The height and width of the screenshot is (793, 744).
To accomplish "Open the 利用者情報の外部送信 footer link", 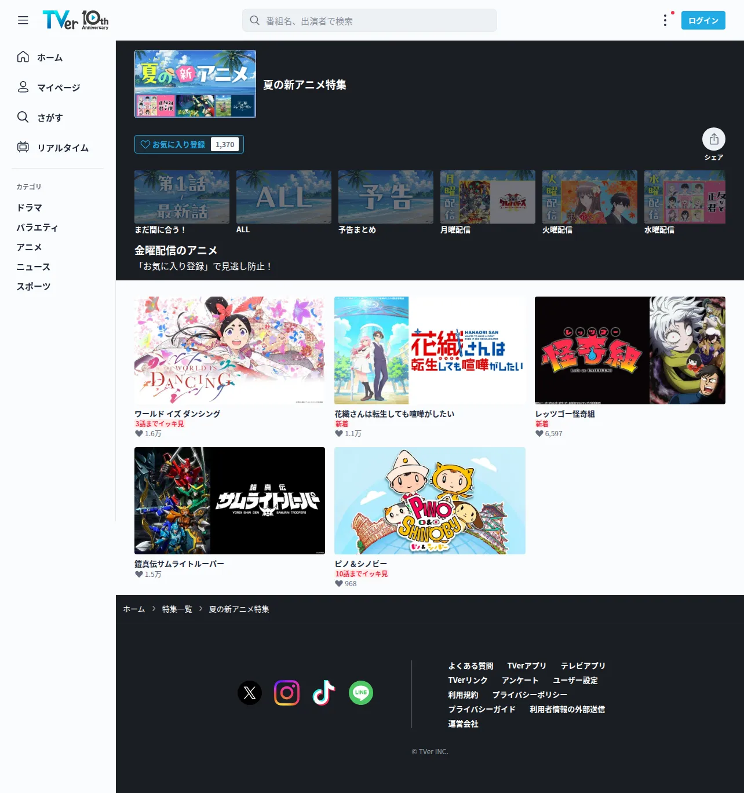I will 567,709.
